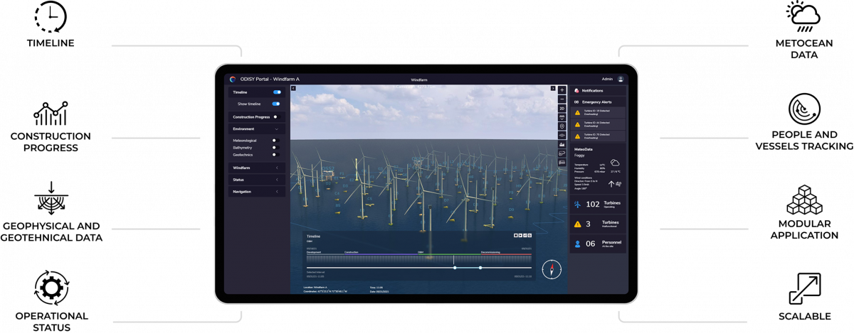Click the Notifications bell icon
This screenshot has width=854, height=333.
pyautogui.click(x=576, y=91)
